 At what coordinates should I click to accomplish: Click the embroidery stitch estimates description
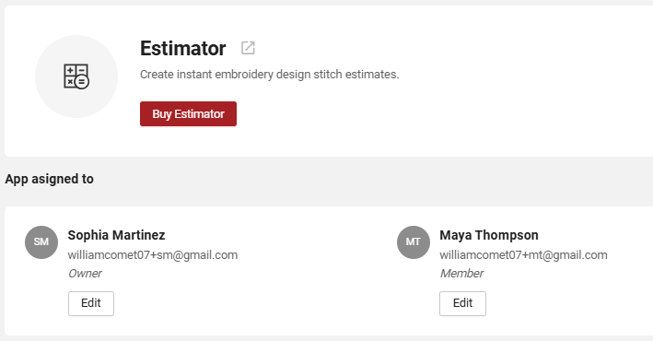click(x=270, y=75)
